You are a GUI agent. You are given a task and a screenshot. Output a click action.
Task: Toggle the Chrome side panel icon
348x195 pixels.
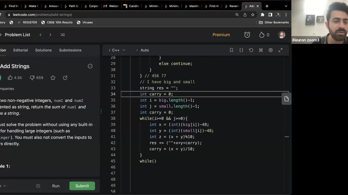270,15
